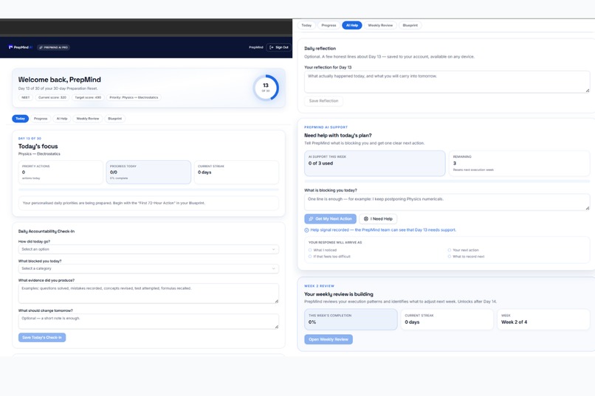Click the Day 13 circular progress ring

[x=266, y=88]
